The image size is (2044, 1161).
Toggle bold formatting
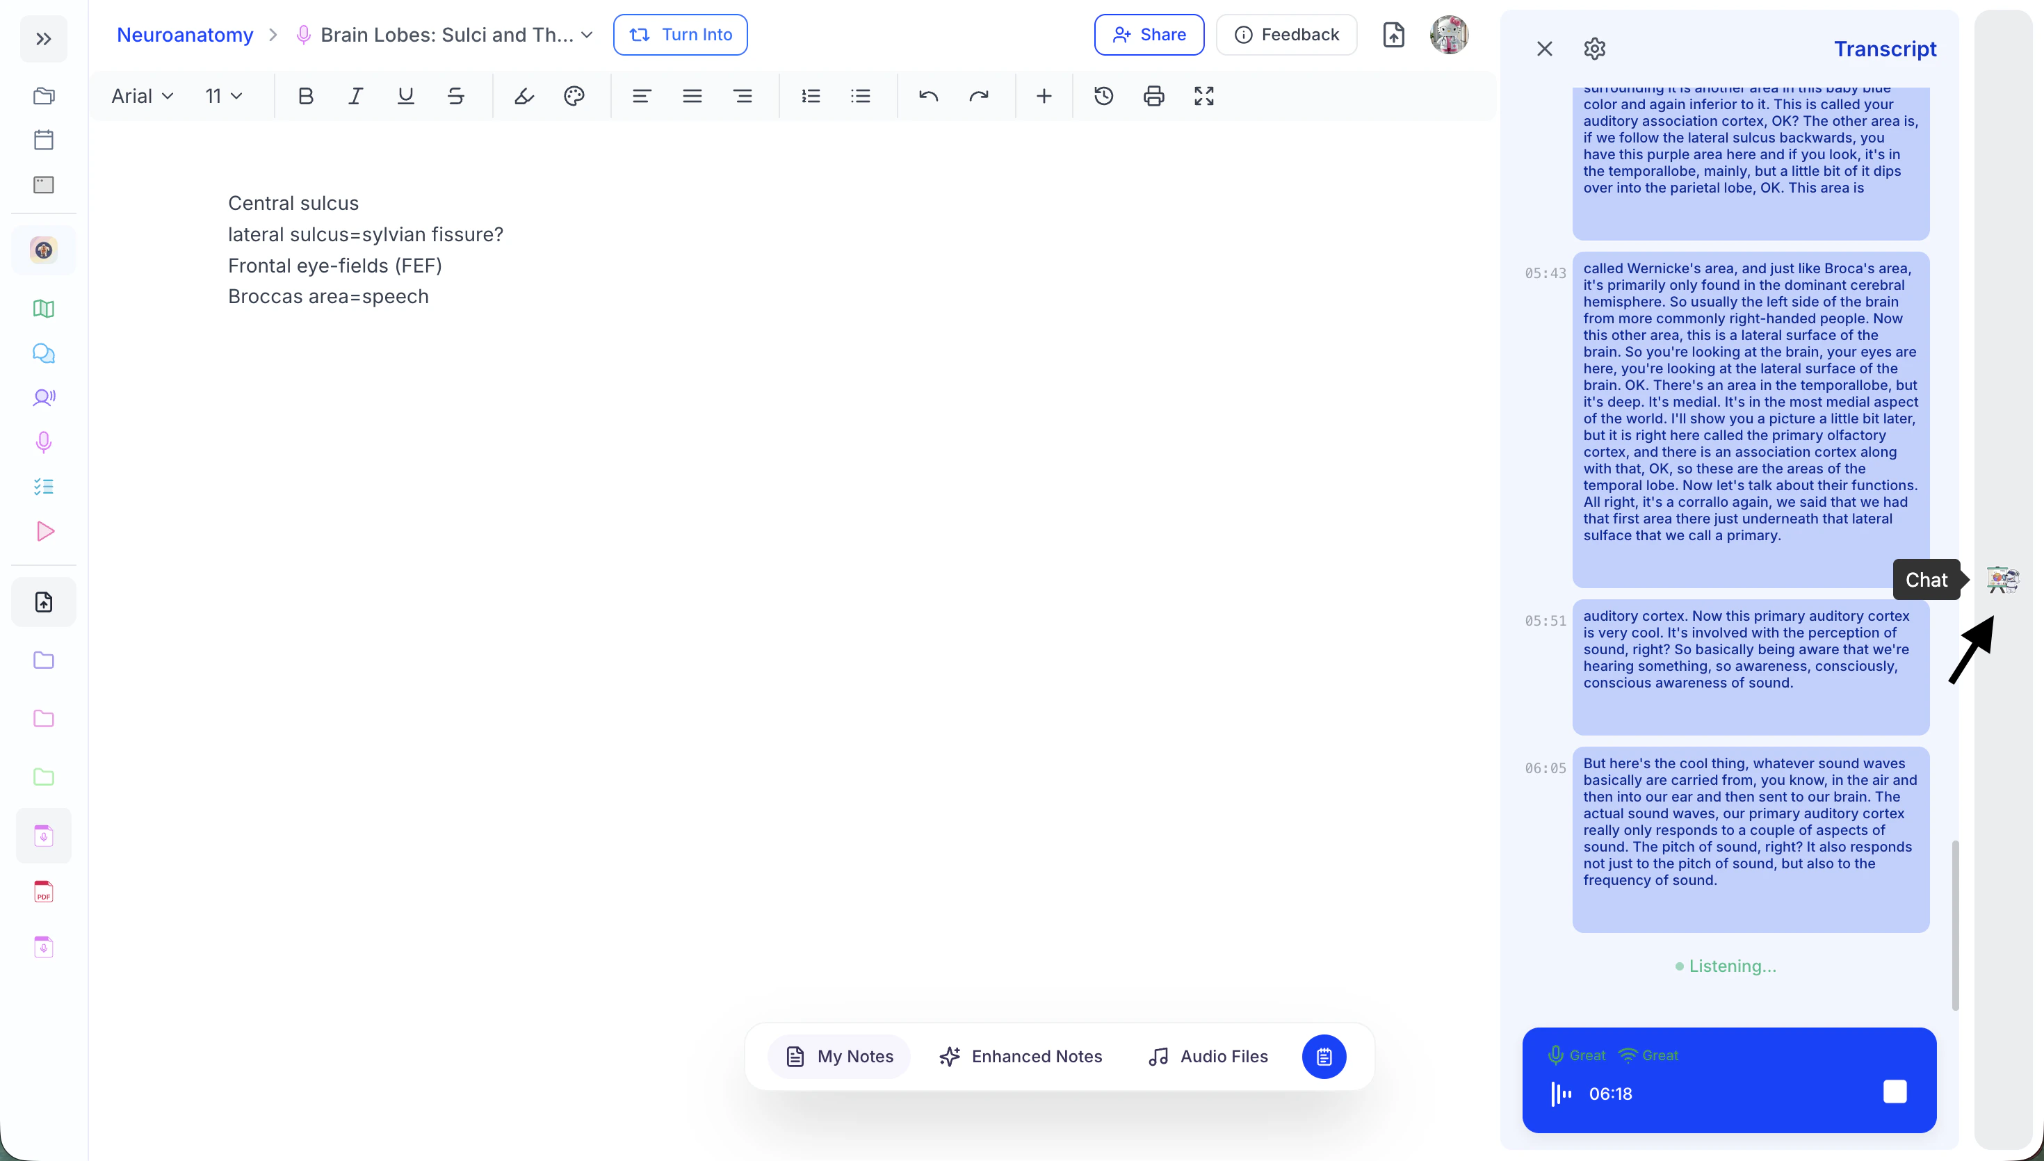coord(305,97)
